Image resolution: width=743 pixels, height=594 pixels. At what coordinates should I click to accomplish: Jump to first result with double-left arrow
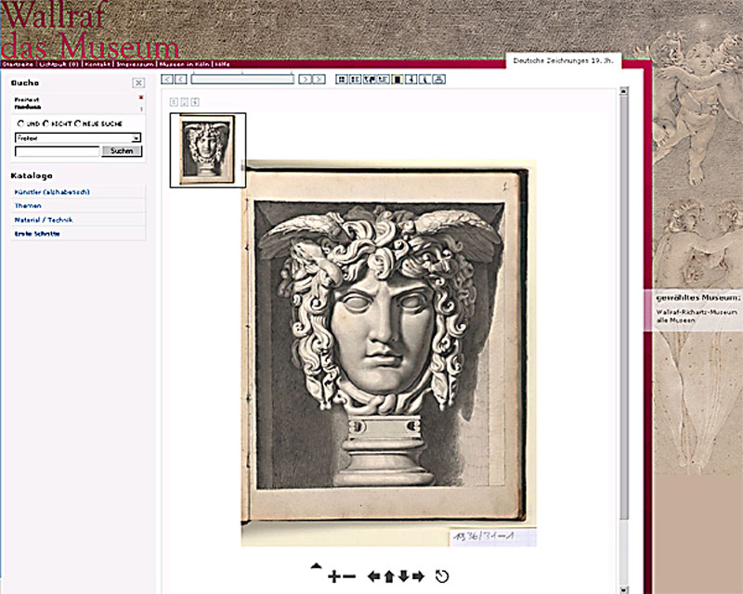[x=167, y=79]
